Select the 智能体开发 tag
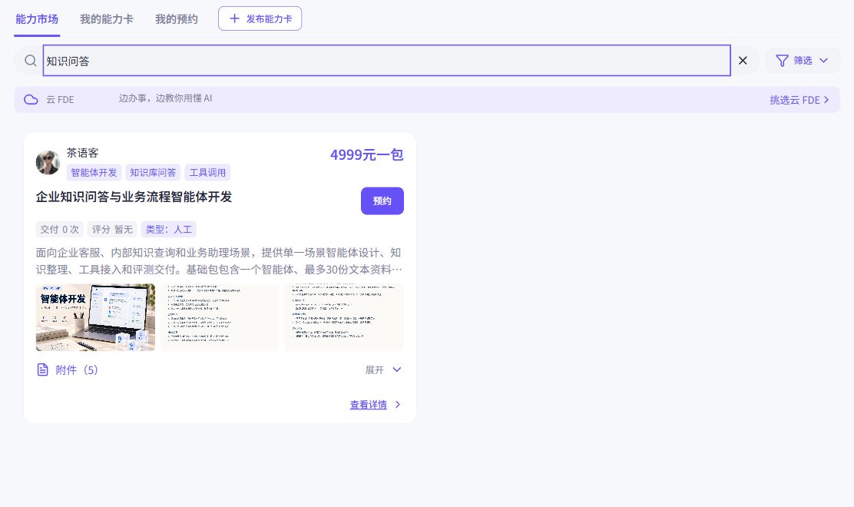 94,173
